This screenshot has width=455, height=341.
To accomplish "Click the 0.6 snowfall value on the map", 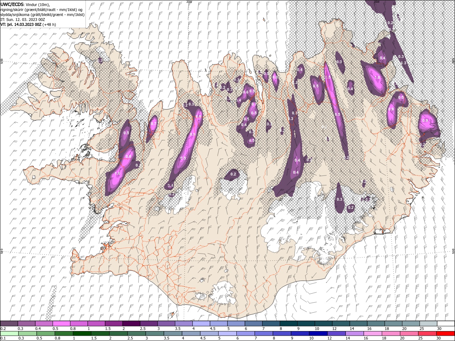I will click(x=245, y=92).
